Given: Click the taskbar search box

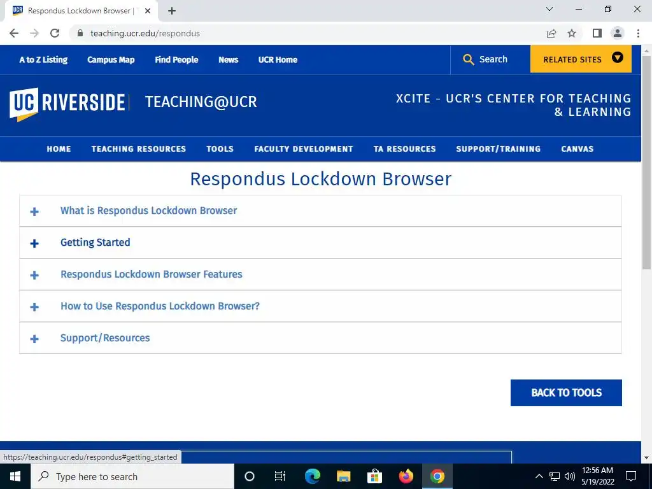Looking at the screenshot, I should click(132, 476).
